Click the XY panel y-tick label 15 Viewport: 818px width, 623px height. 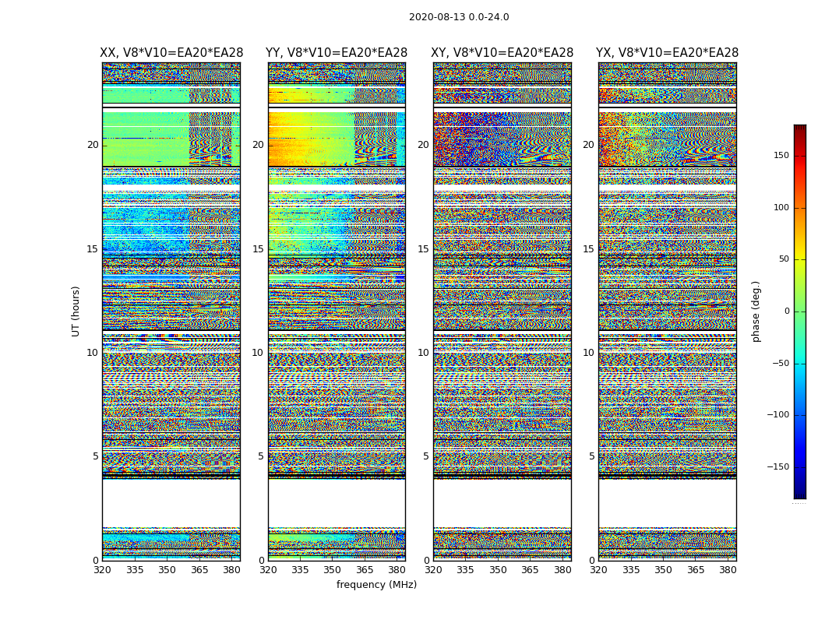tap(424, 248)
